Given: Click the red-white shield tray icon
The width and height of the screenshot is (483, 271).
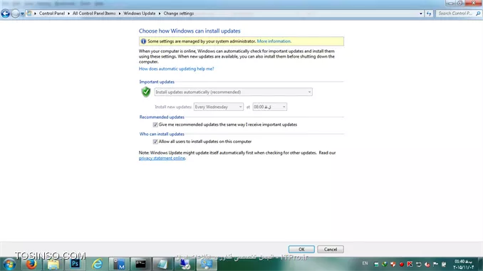Looking at the screenshot, I should [x=393, y=264].
